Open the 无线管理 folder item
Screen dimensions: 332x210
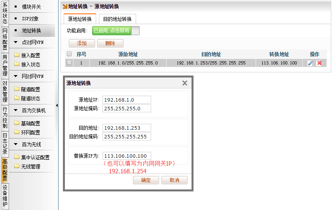coord(30,166)
